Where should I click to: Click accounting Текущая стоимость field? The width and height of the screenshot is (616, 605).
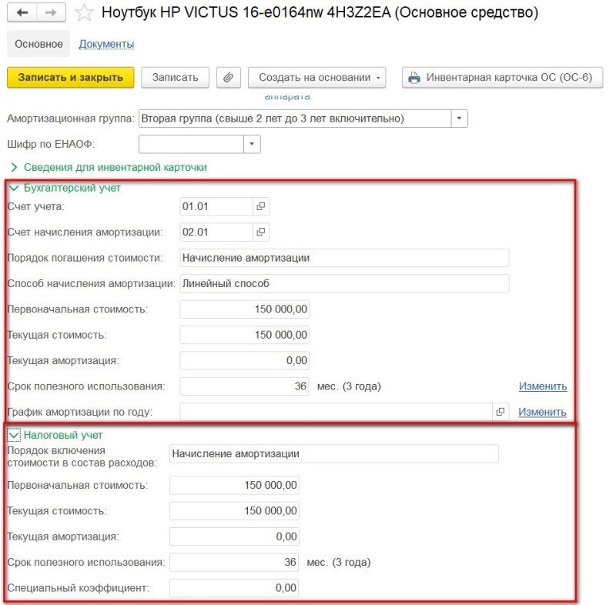pos(244,335)
